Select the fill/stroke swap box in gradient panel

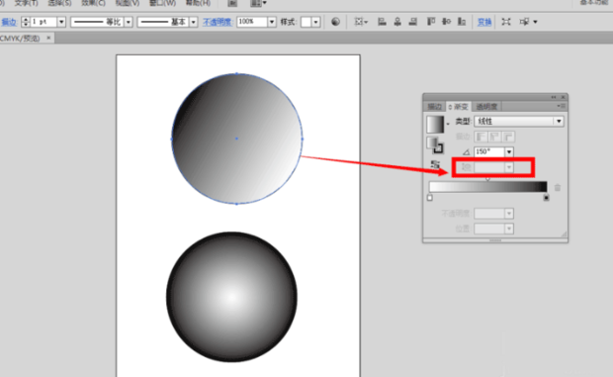coord(435,145)
